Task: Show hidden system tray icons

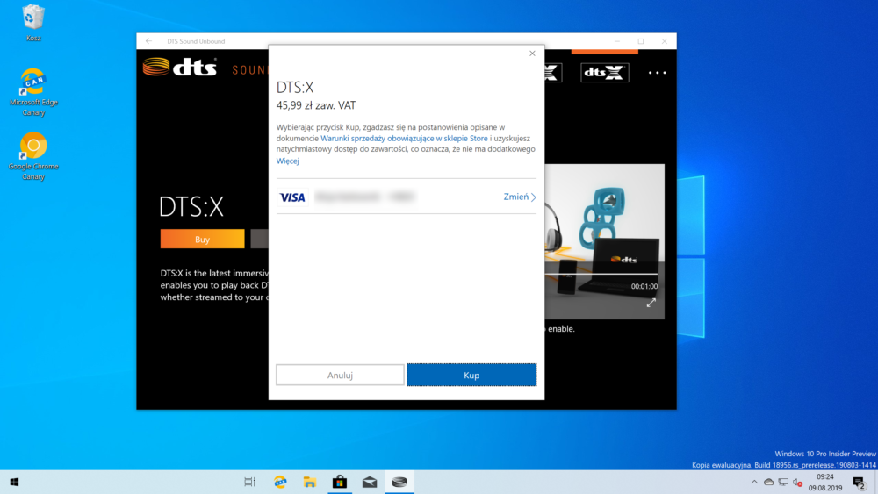Action: coord(754,483)
